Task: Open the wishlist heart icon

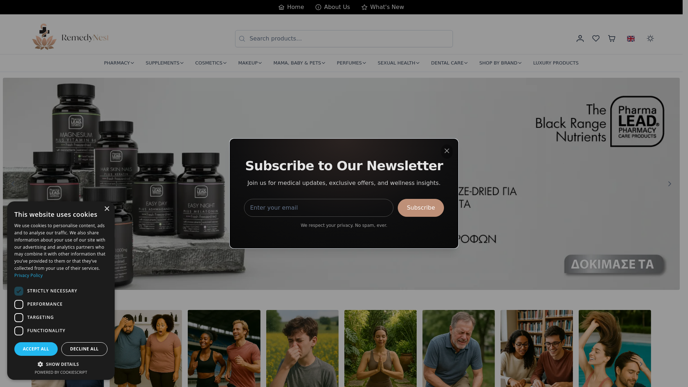Action: click(596, 38)
